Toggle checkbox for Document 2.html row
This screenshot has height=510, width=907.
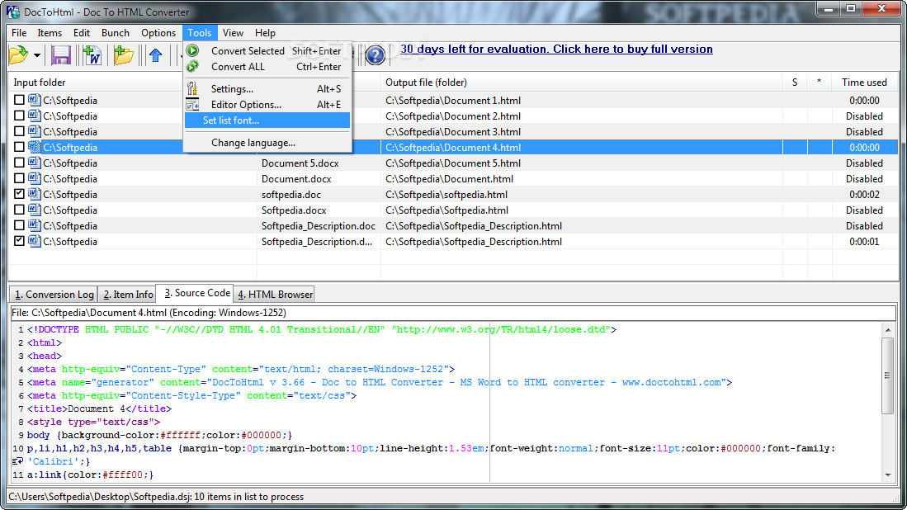coord(19,116)
